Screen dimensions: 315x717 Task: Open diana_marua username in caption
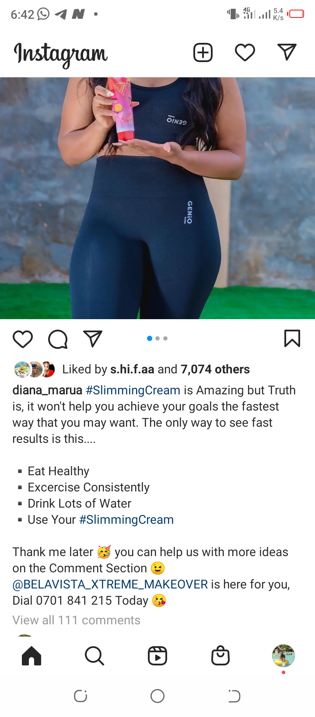(x=47, y=390)
